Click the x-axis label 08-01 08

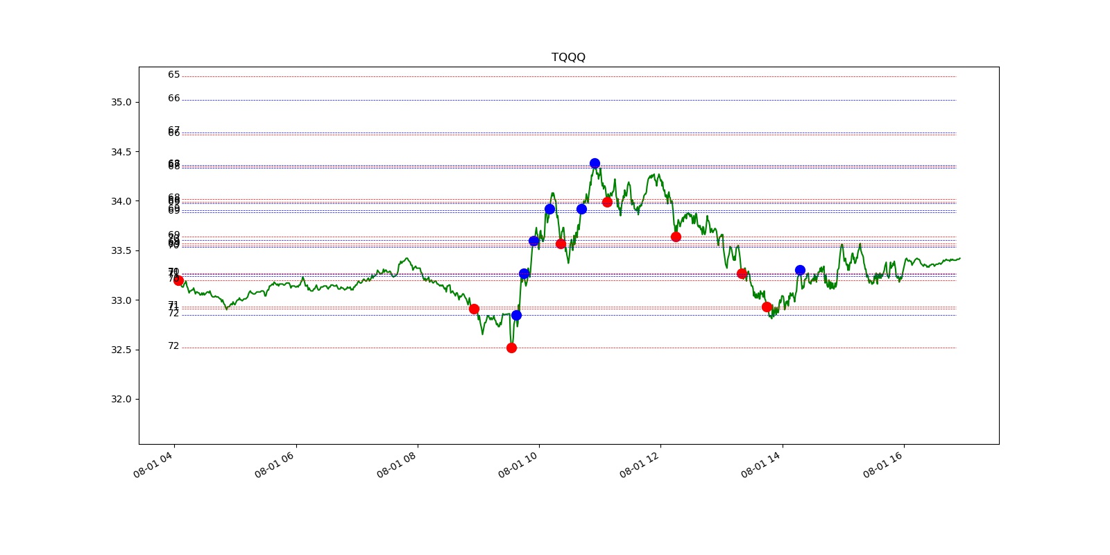[396, 465]
